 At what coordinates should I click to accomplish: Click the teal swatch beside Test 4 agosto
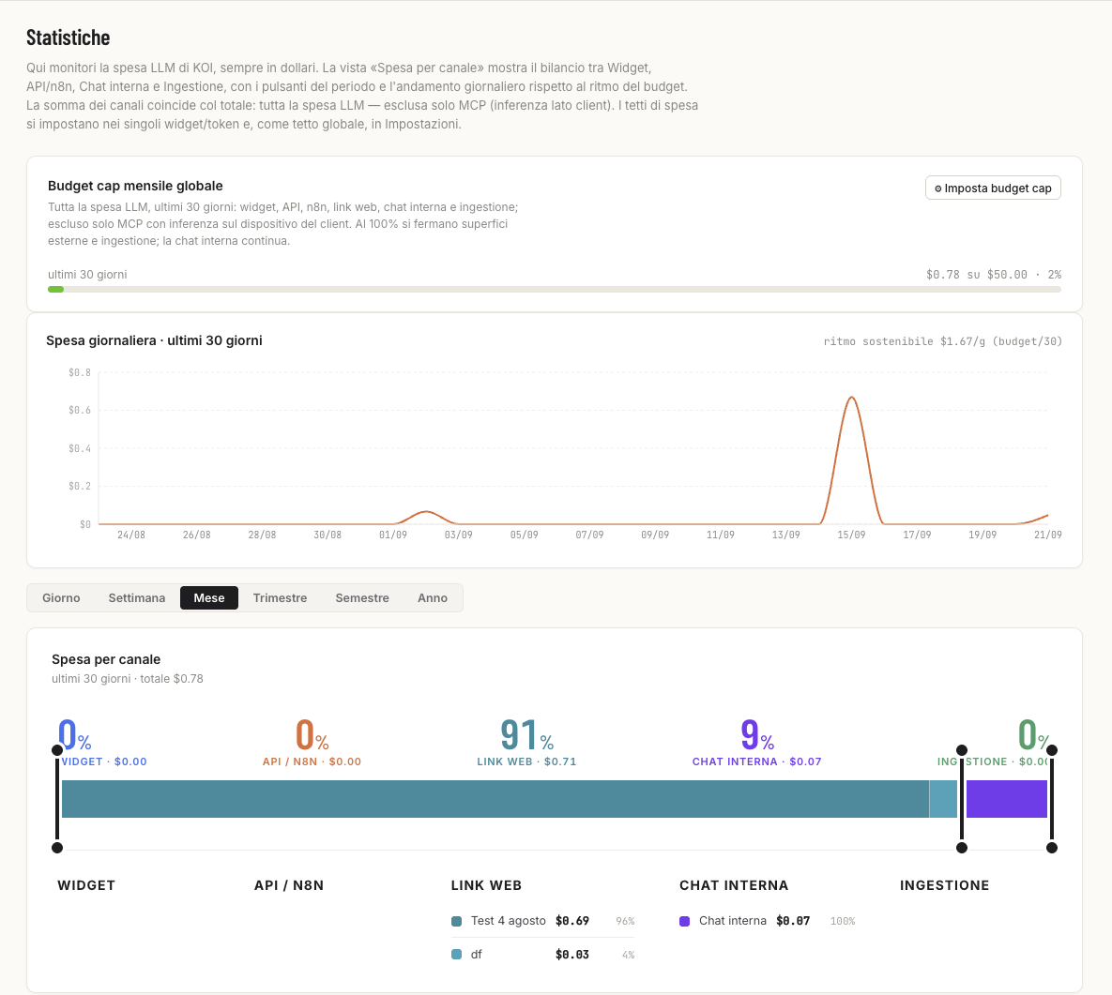[x=457, y=921]
